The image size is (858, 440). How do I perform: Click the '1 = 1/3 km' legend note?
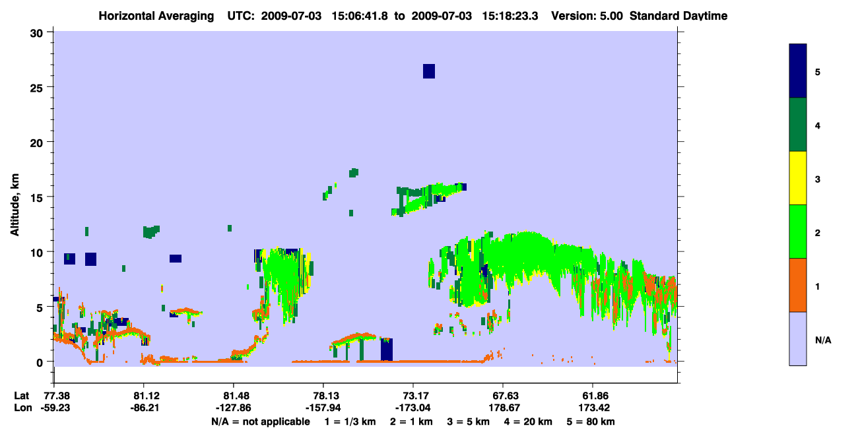point(350,422)
